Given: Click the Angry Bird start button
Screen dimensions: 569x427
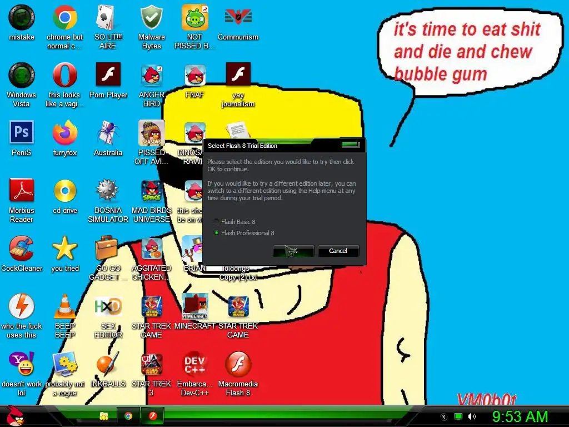Looking at the screenshot, I should (x=14, y=416).
